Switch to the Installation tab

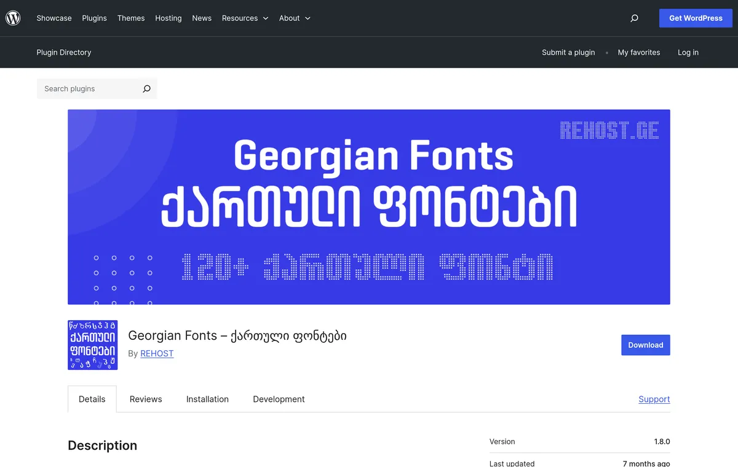point(207,399)
